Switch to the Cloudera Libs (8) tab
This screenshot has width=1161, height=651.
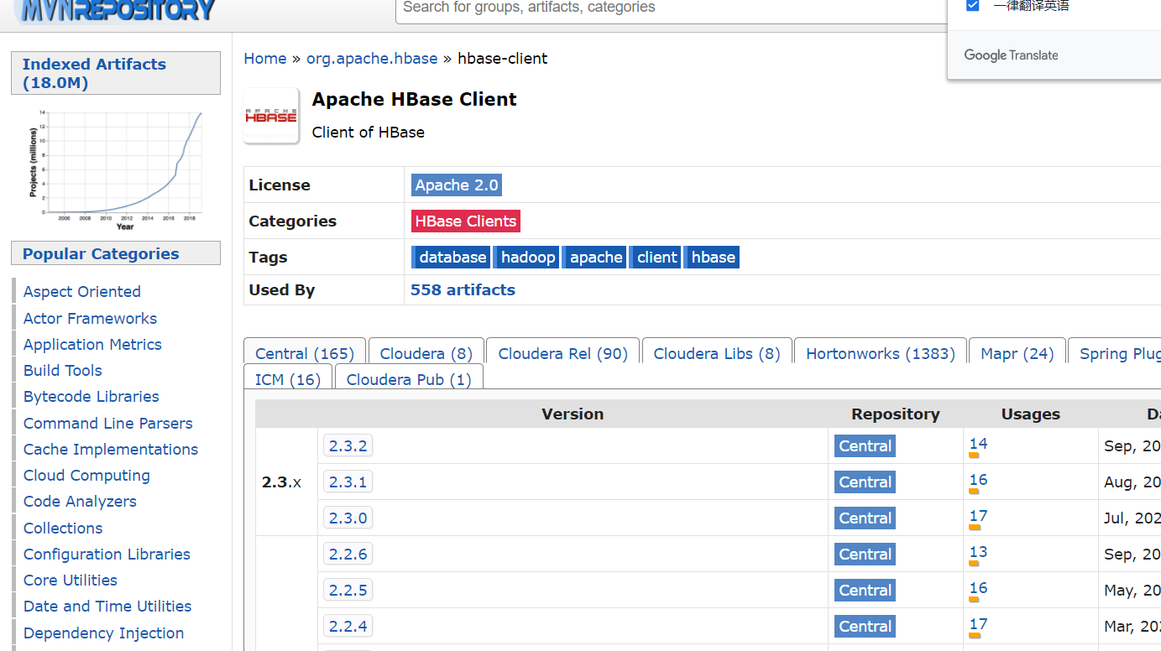[717, 353]
